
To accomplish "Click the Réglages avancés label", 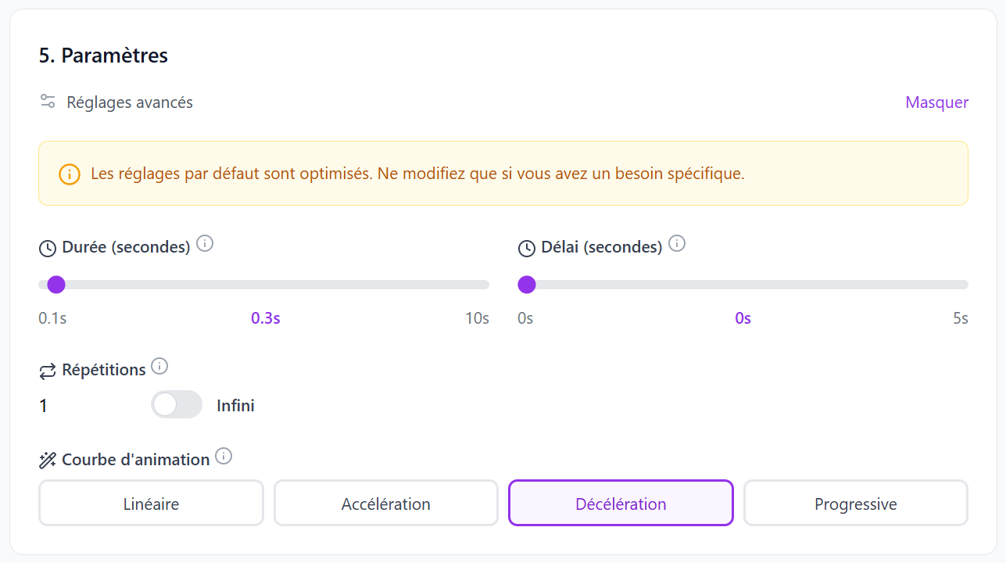I will coord(129,102).
